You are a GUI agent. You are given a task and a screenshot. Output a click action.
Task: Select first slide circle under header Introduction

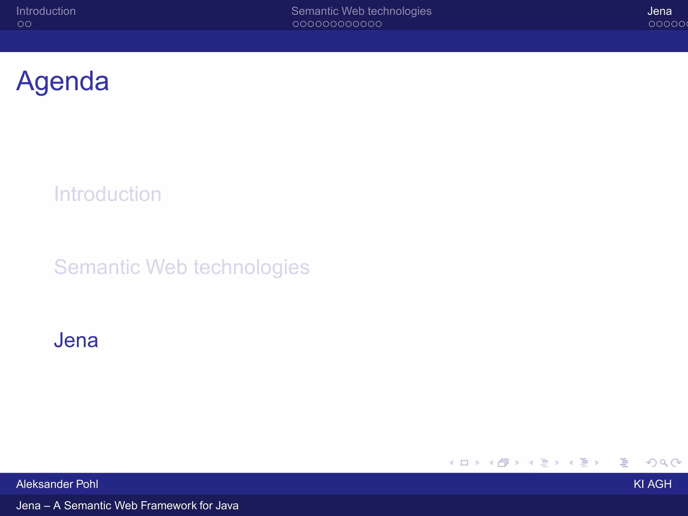tap(20, 24)
